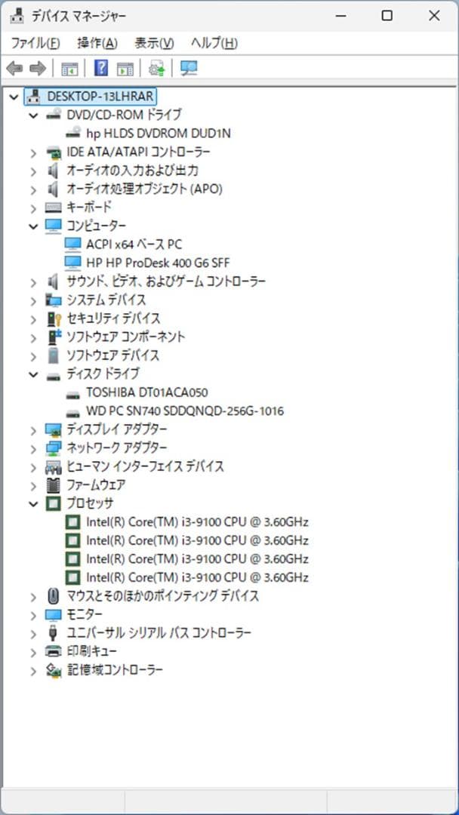
Task: Expand the ソフトウェア デバイス node
Action: tap(34, 356)
